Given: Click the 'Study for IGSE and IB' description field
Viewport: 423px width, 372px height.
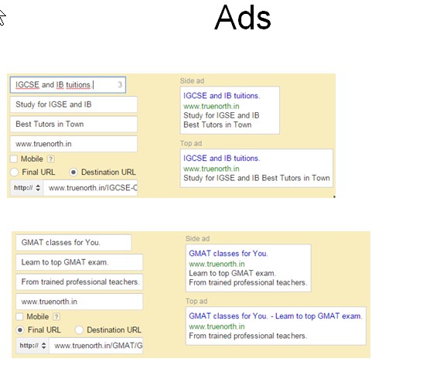Looking at the screenshot, I should (73, 104).
